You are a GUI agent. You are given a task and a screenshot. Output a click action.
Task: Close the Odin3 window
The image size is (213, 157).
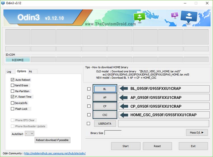(x=207, y=3)
